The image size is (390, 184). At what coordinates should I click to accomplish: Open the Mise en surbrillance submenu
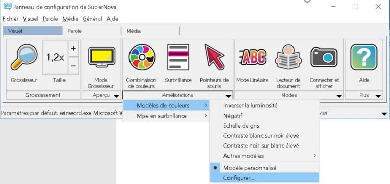point(166,116)
